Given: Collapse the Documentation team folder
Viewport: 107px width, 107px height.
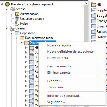Looking at the screenshot, I should point(17,38).
